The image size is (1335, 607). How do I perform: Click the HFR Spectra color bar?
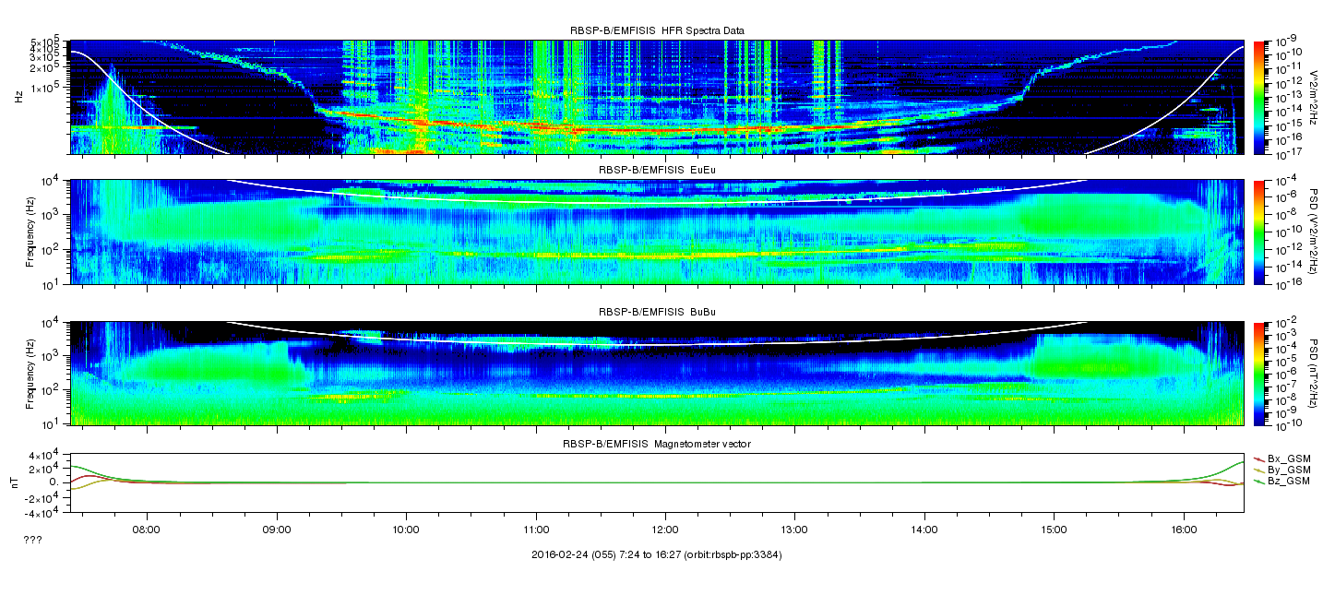tap(1258, 97)
